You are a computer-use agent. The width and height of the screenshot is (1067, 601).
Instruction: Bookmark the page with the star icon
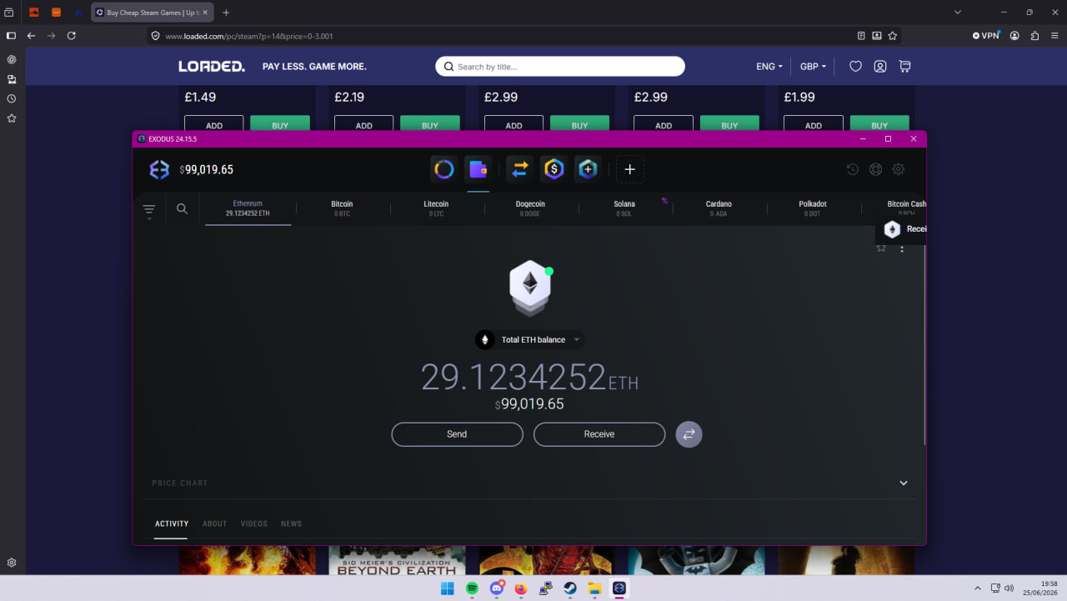coord(893,36)
